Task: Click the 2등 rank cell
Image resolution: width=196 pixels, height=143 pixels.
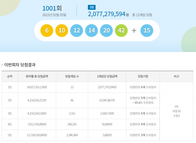Action: tap(10, 100)
